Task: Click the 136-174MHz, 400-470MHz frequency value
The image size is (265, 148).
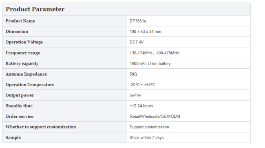Action: tap(154, 53)
